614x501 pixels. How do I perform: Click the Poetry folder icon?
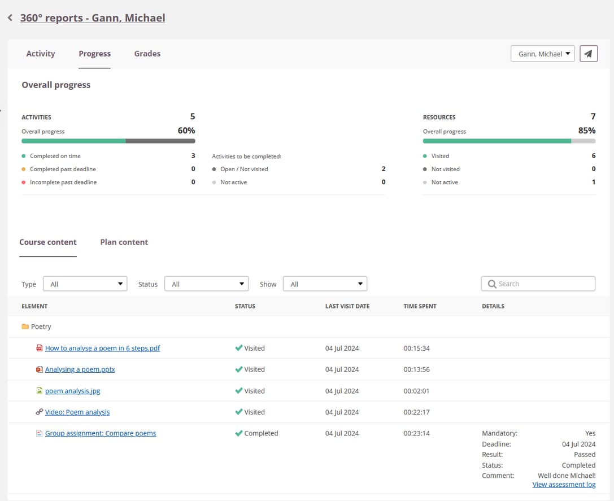click(25, 326)
